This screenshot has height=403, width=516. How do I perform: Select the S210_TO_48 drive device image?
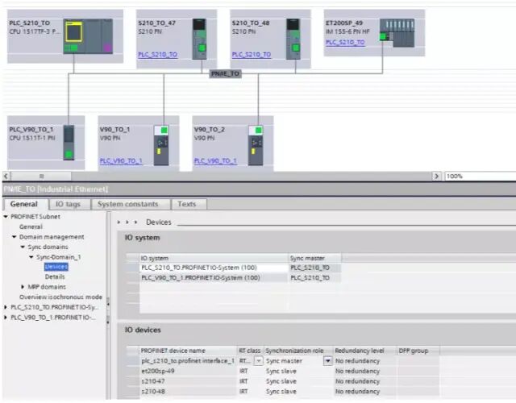[293, 39]
